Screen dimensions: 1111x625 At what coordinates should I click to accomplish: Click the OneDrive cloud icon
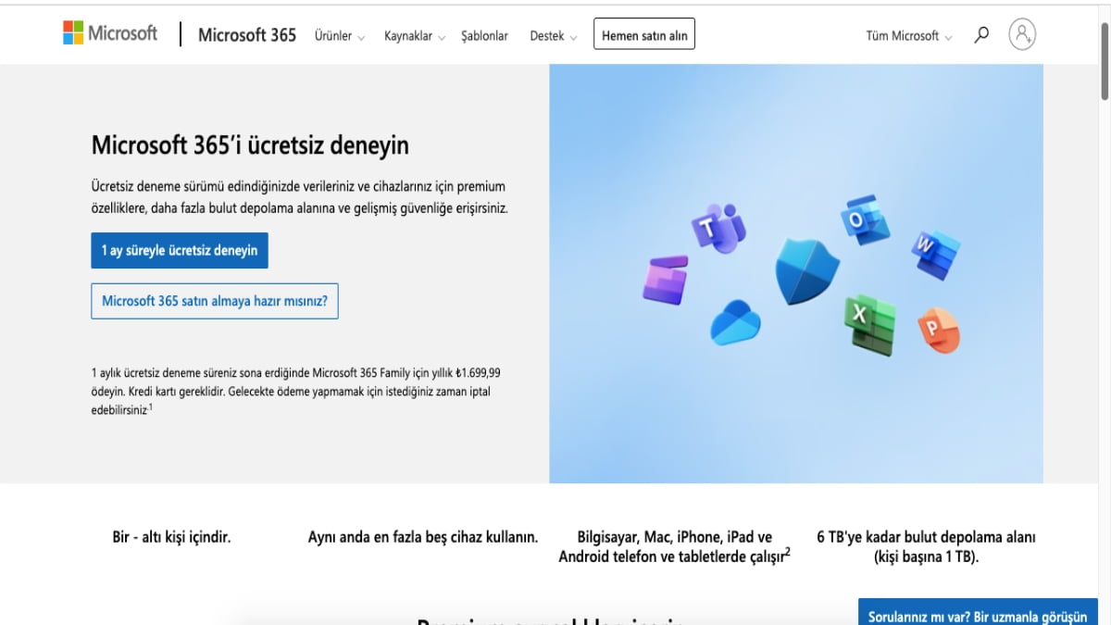[735, 323]
